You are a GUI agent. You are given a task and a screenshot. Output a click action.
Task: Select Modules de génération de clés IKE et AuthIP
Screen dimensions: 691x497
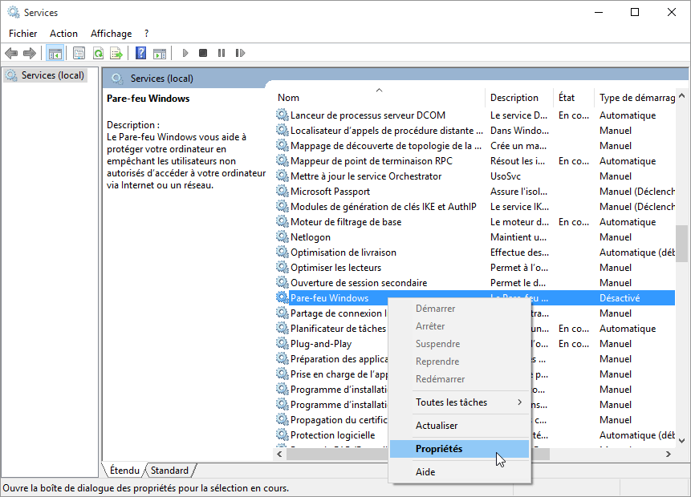tap(475, 207)
